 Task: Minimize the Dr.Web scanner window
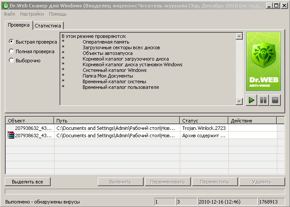(269, 6)
